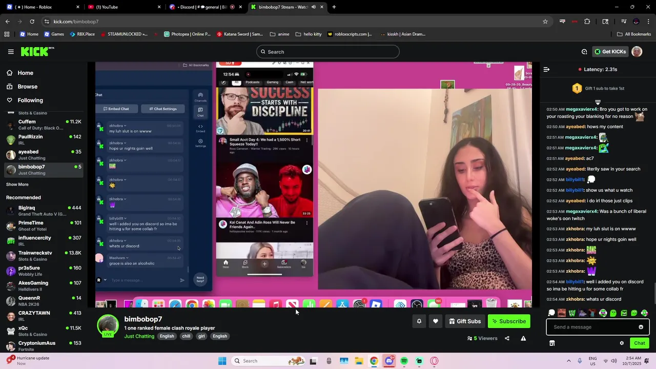The height and width of the screenshot is (369, 656).
Task: Open Chrome apps grid in bookmarks bar
Action: click(x=7, y=34)
